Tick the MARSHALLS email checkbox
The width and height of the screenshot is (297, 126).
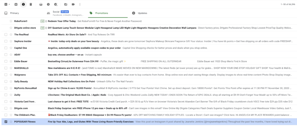pos(6,68)
